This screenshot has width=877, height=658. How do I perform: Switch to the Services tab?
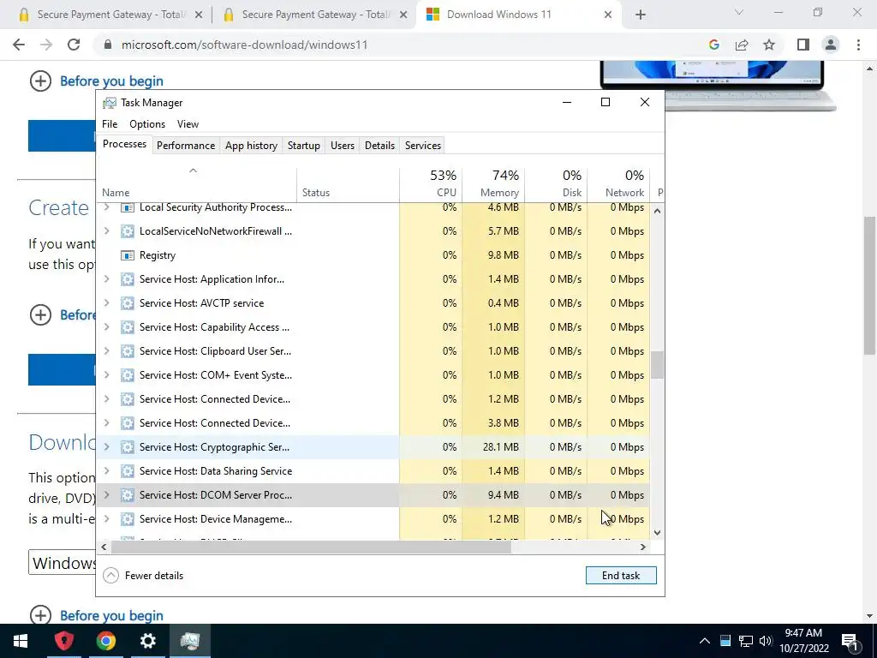pos(423,146)
